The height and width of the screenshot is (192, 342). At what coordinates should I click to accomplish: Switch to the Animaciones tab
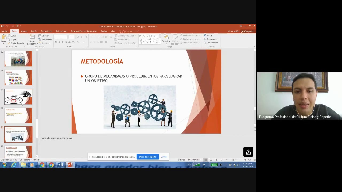[61, 31]
